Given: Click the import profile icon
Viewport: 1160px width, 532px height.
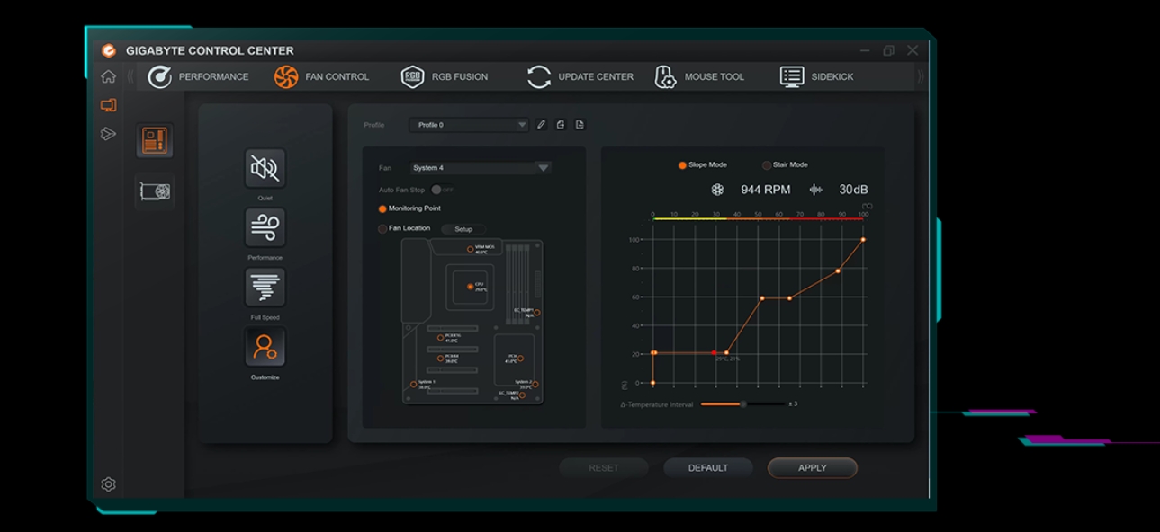Looking at the screenshot, I should pyautogui.click(x=561, y=125).
